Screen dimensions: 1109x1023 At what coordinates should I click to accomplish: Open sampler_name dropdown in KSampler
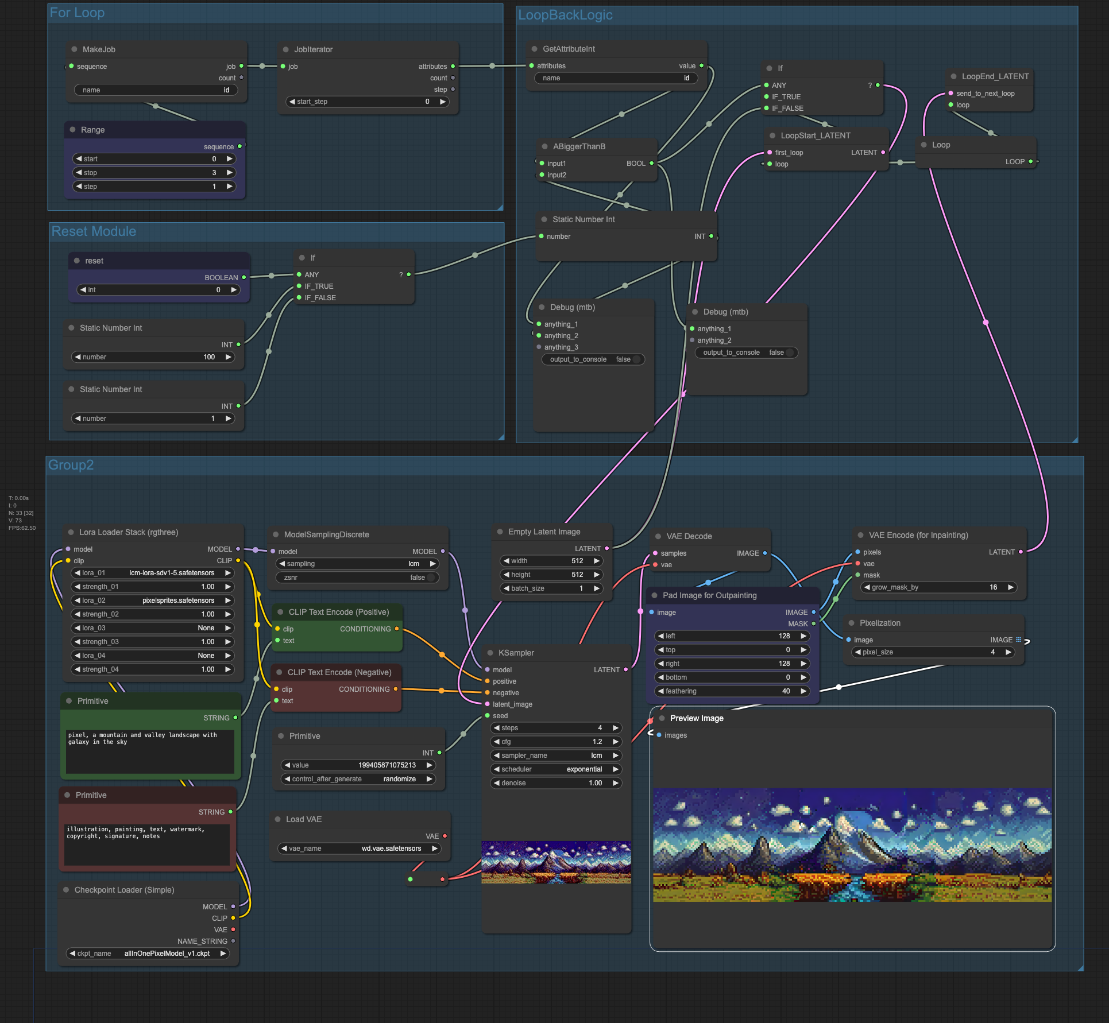point(556,755)
